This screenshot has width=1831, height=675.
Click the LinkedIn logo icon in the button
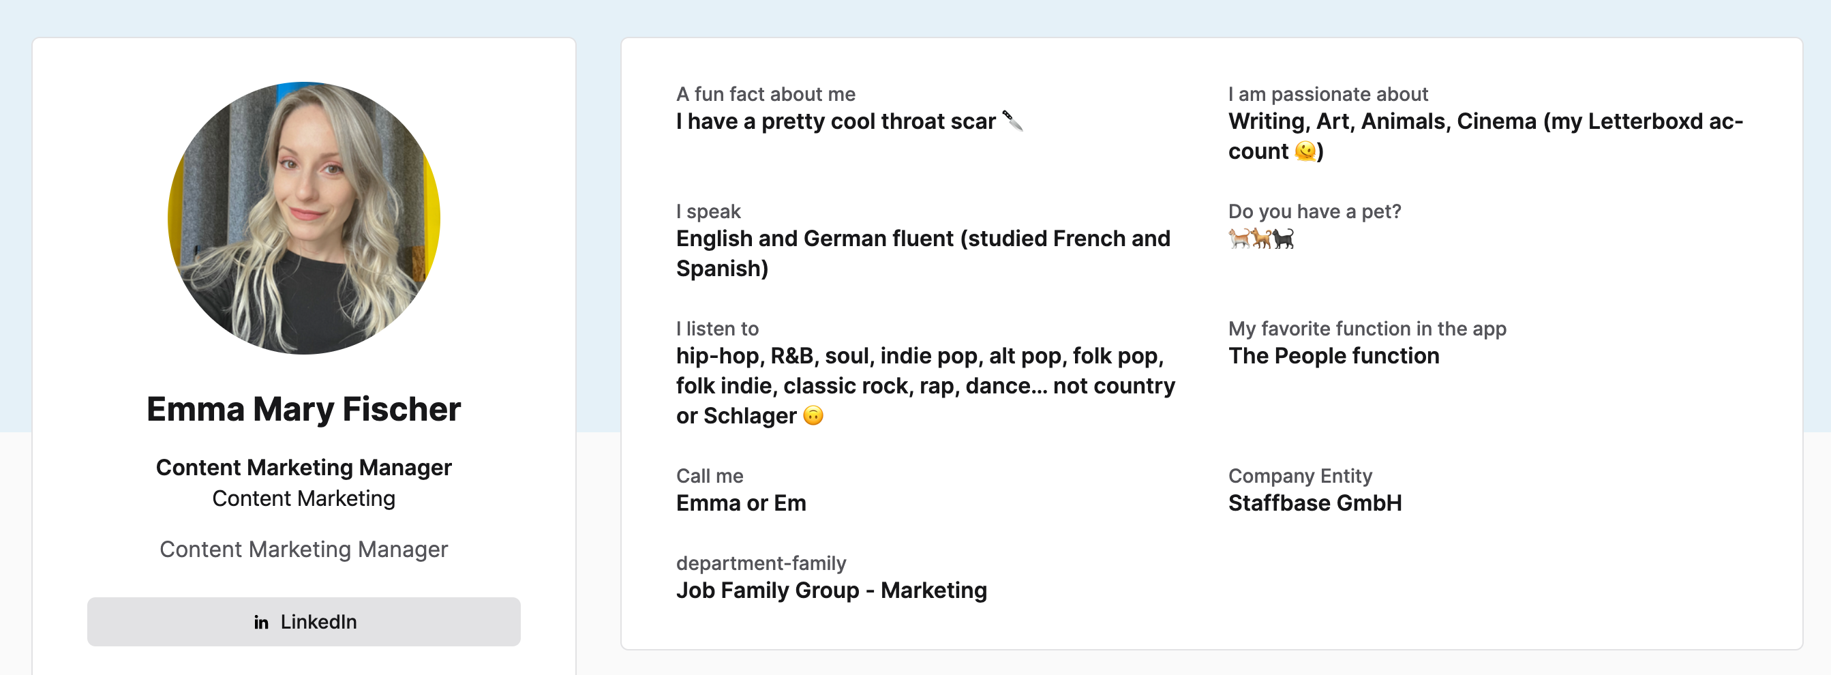261,622
